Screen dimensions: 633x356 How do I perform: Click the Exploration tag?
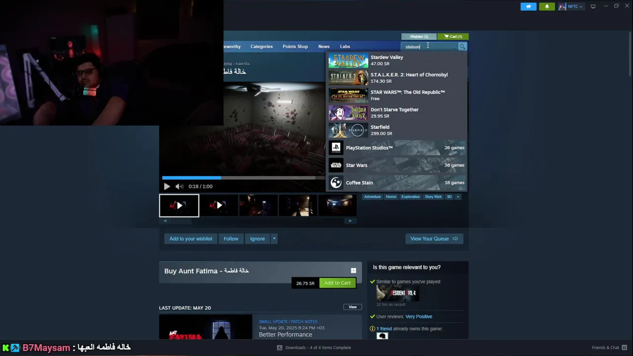pos(410,197)
